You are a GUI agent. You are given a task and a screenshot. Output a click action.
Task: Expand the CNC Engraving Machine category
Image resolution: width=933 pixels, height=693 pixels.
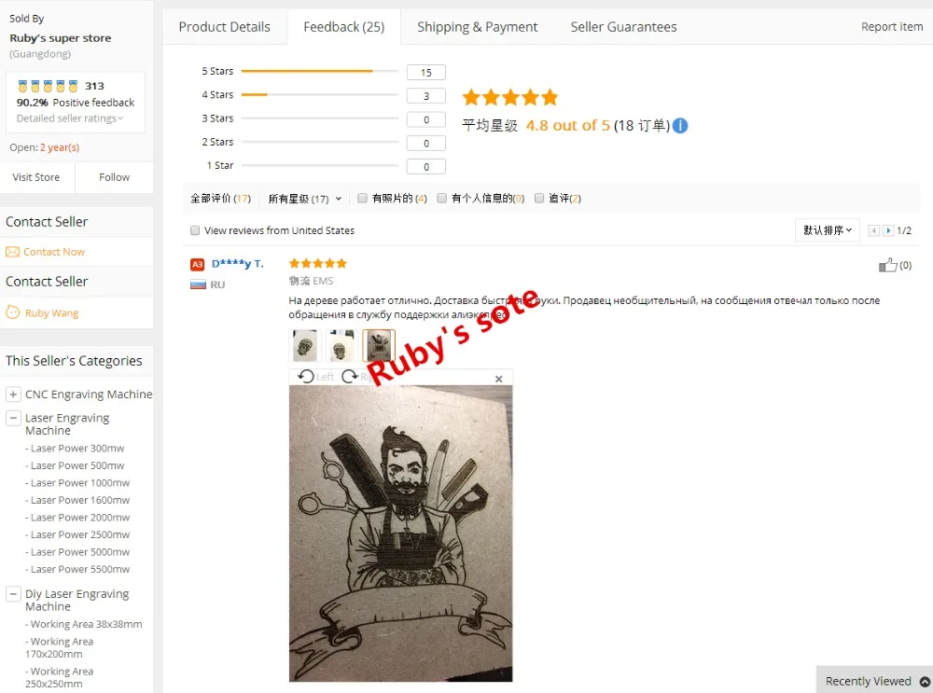coord(13,395)
